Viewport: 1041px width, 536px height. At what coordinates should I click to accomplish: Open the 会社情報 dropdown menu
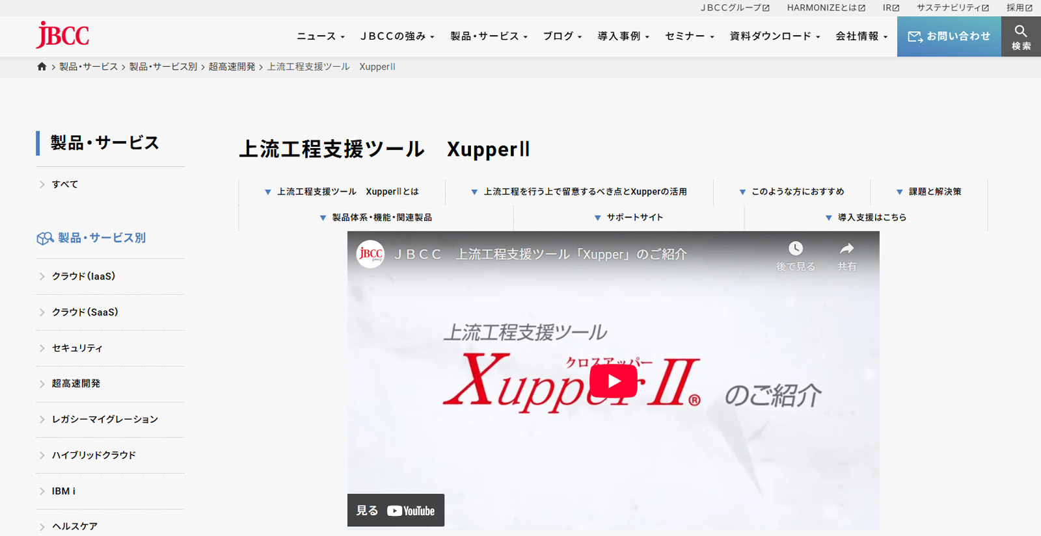click(861, 36)
